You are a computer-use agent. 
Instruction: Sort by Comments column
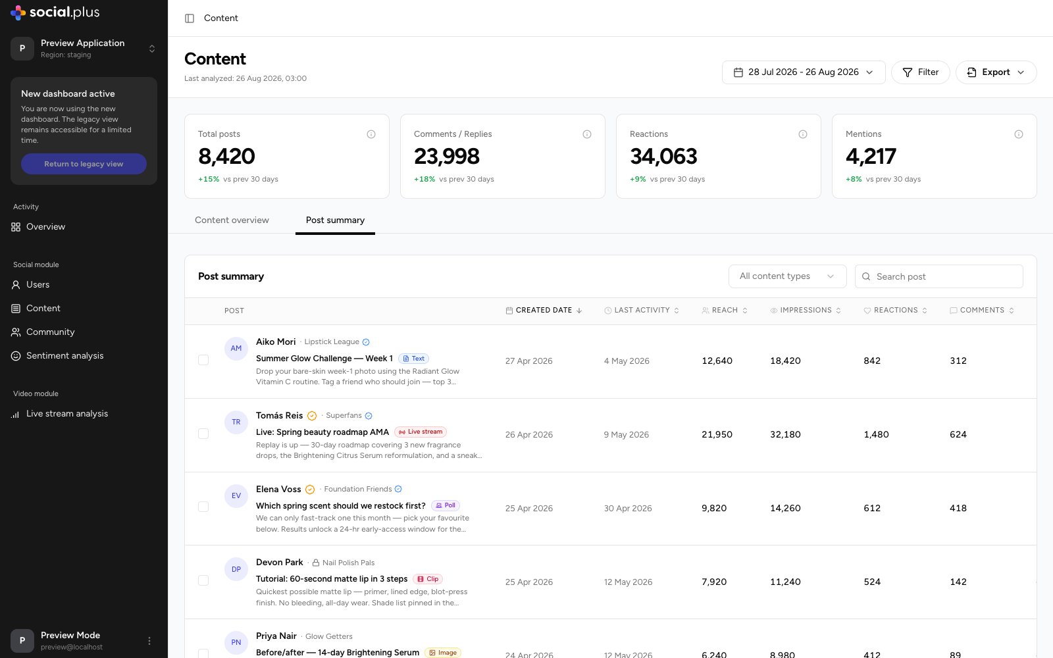pos(982,311)
